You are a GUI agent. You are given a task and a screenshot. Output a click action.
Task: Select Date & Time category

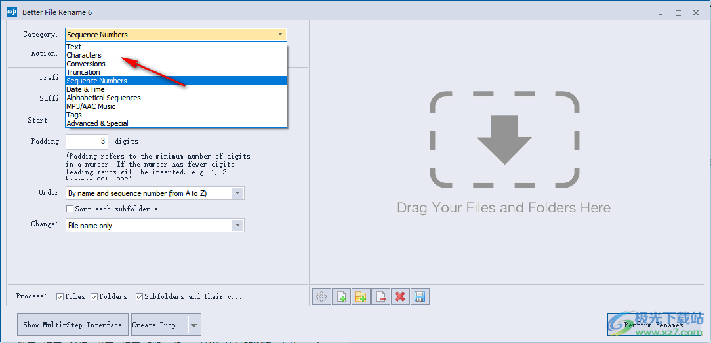[176, 89]
